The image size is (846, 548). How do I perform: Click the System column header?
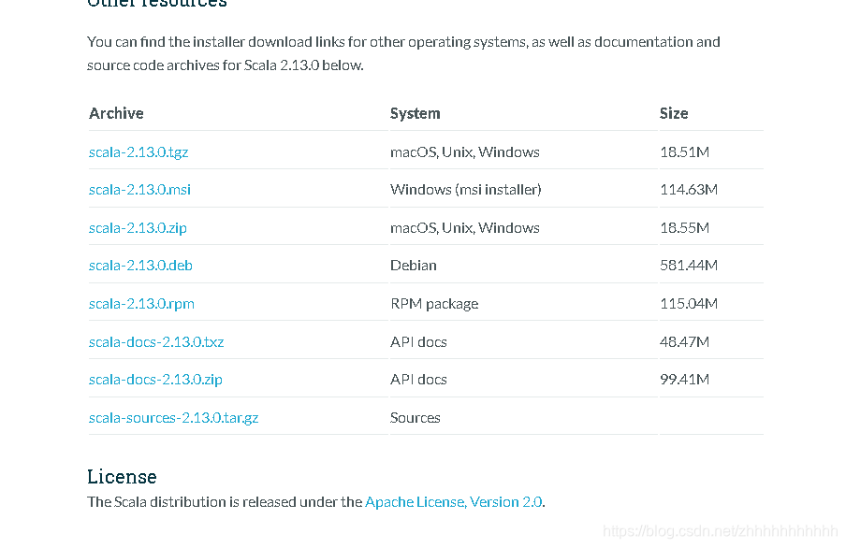pyautogui.click(x=415, y=113)
